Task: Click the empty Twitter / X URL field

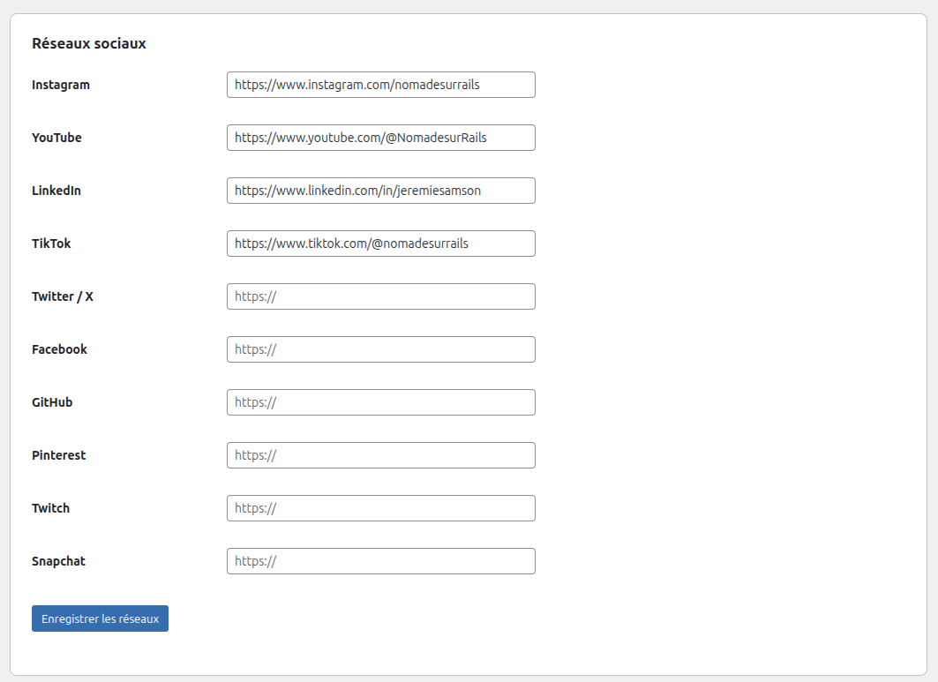Action: [x=380, y=296]
